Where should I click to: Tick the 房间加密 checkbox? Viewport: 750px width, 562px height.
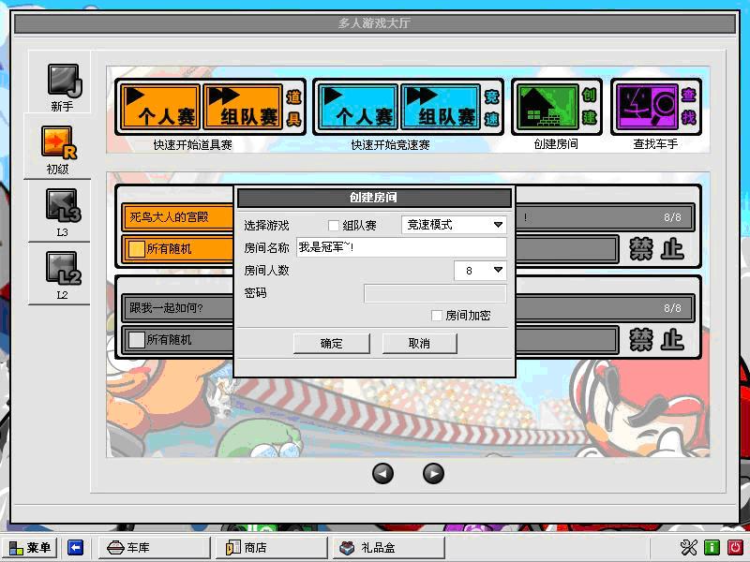point(437,317)
